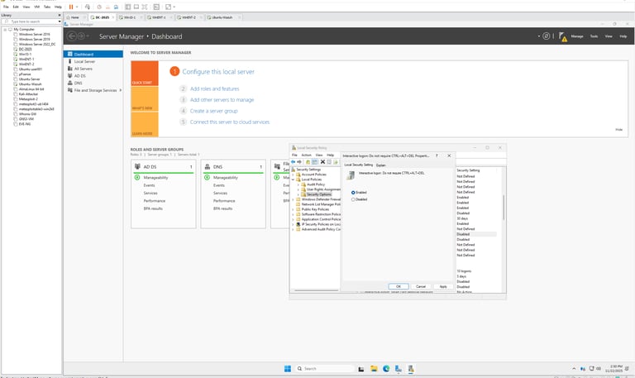Screen dimensions: 635x378
Task: Open the console view icon in VMware toolbar
Action: [x=156, y=7]
